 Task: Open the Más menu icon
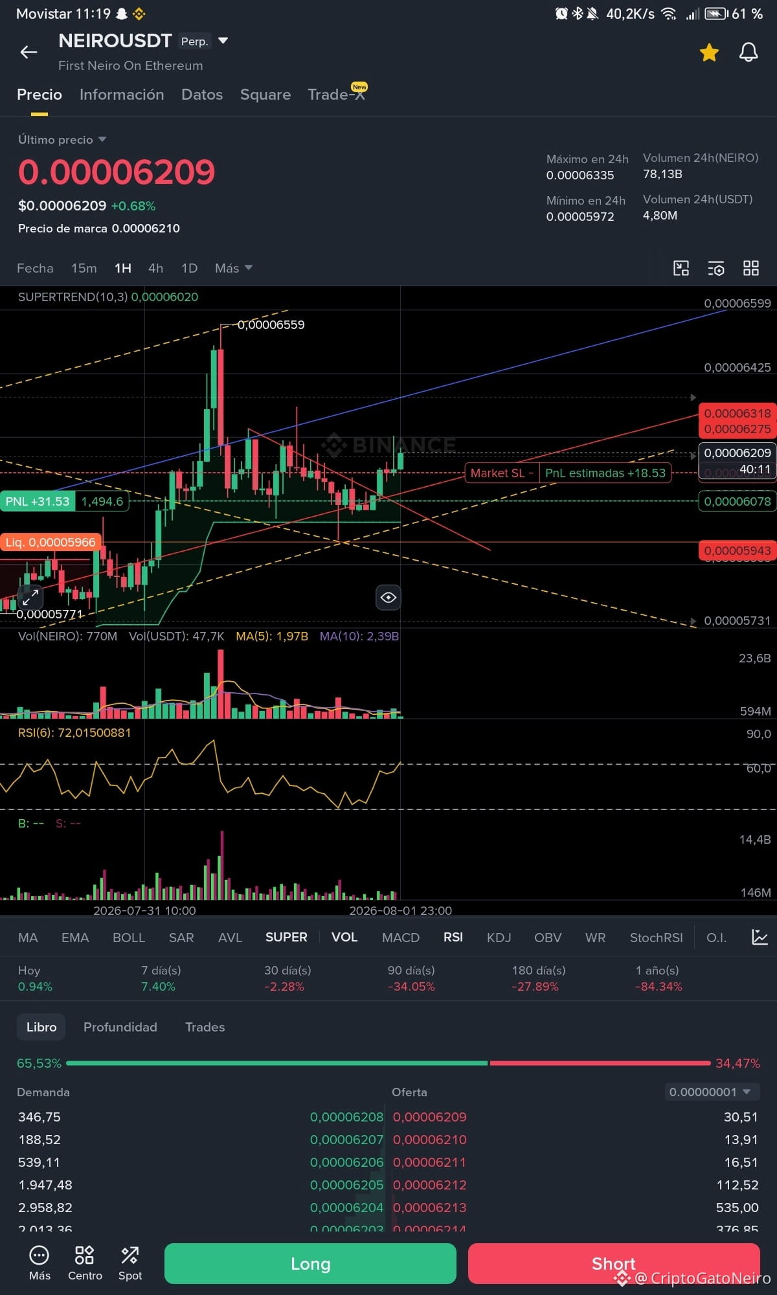[39, 1263]
